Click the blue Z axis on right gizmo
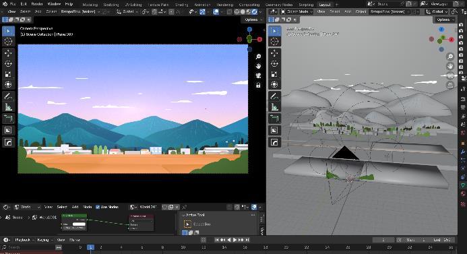The image size is (467, 254). 441,29
